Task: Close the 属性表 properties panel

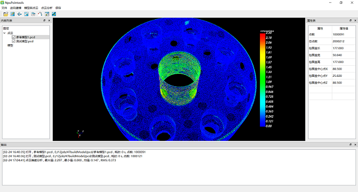Action: click(x=355, y=21)
